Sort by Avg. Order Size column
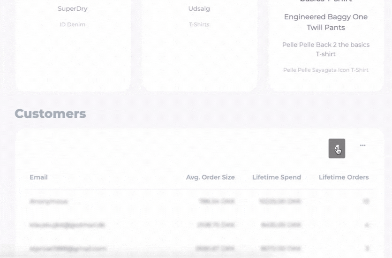The image size is (392, 258). pyautogui.click(x=210, y=177)
